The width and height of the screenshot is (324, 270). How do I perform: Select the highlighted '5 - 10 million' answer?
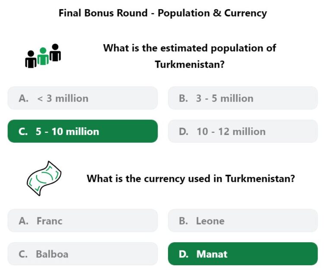pyautogui.click(x=83, y=131)
